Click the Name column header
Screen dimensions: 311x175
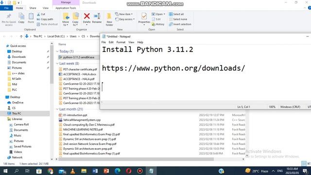pos(62,44)
